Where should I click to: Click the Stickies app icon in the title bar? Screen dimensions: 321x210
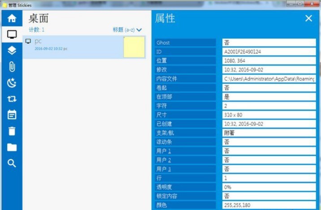[4, 5]
